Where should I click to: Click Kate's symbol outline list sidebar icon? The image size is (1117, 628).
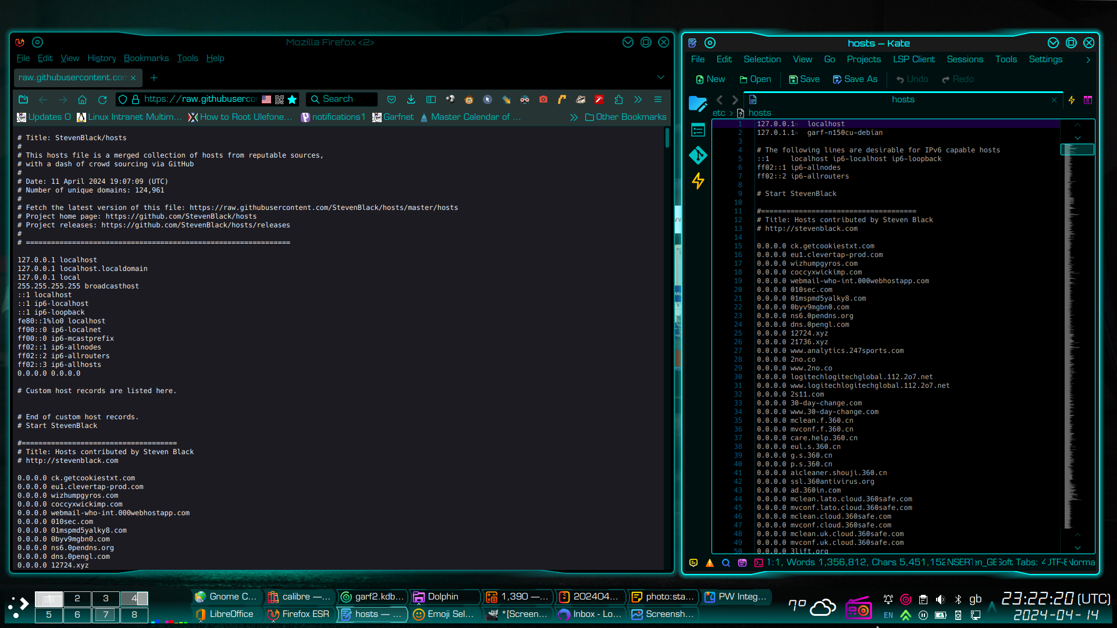(698, 130)
